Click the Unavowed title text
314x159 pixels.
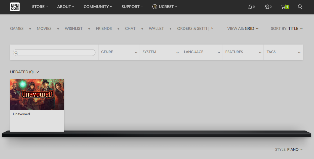(x=21, y=114)
